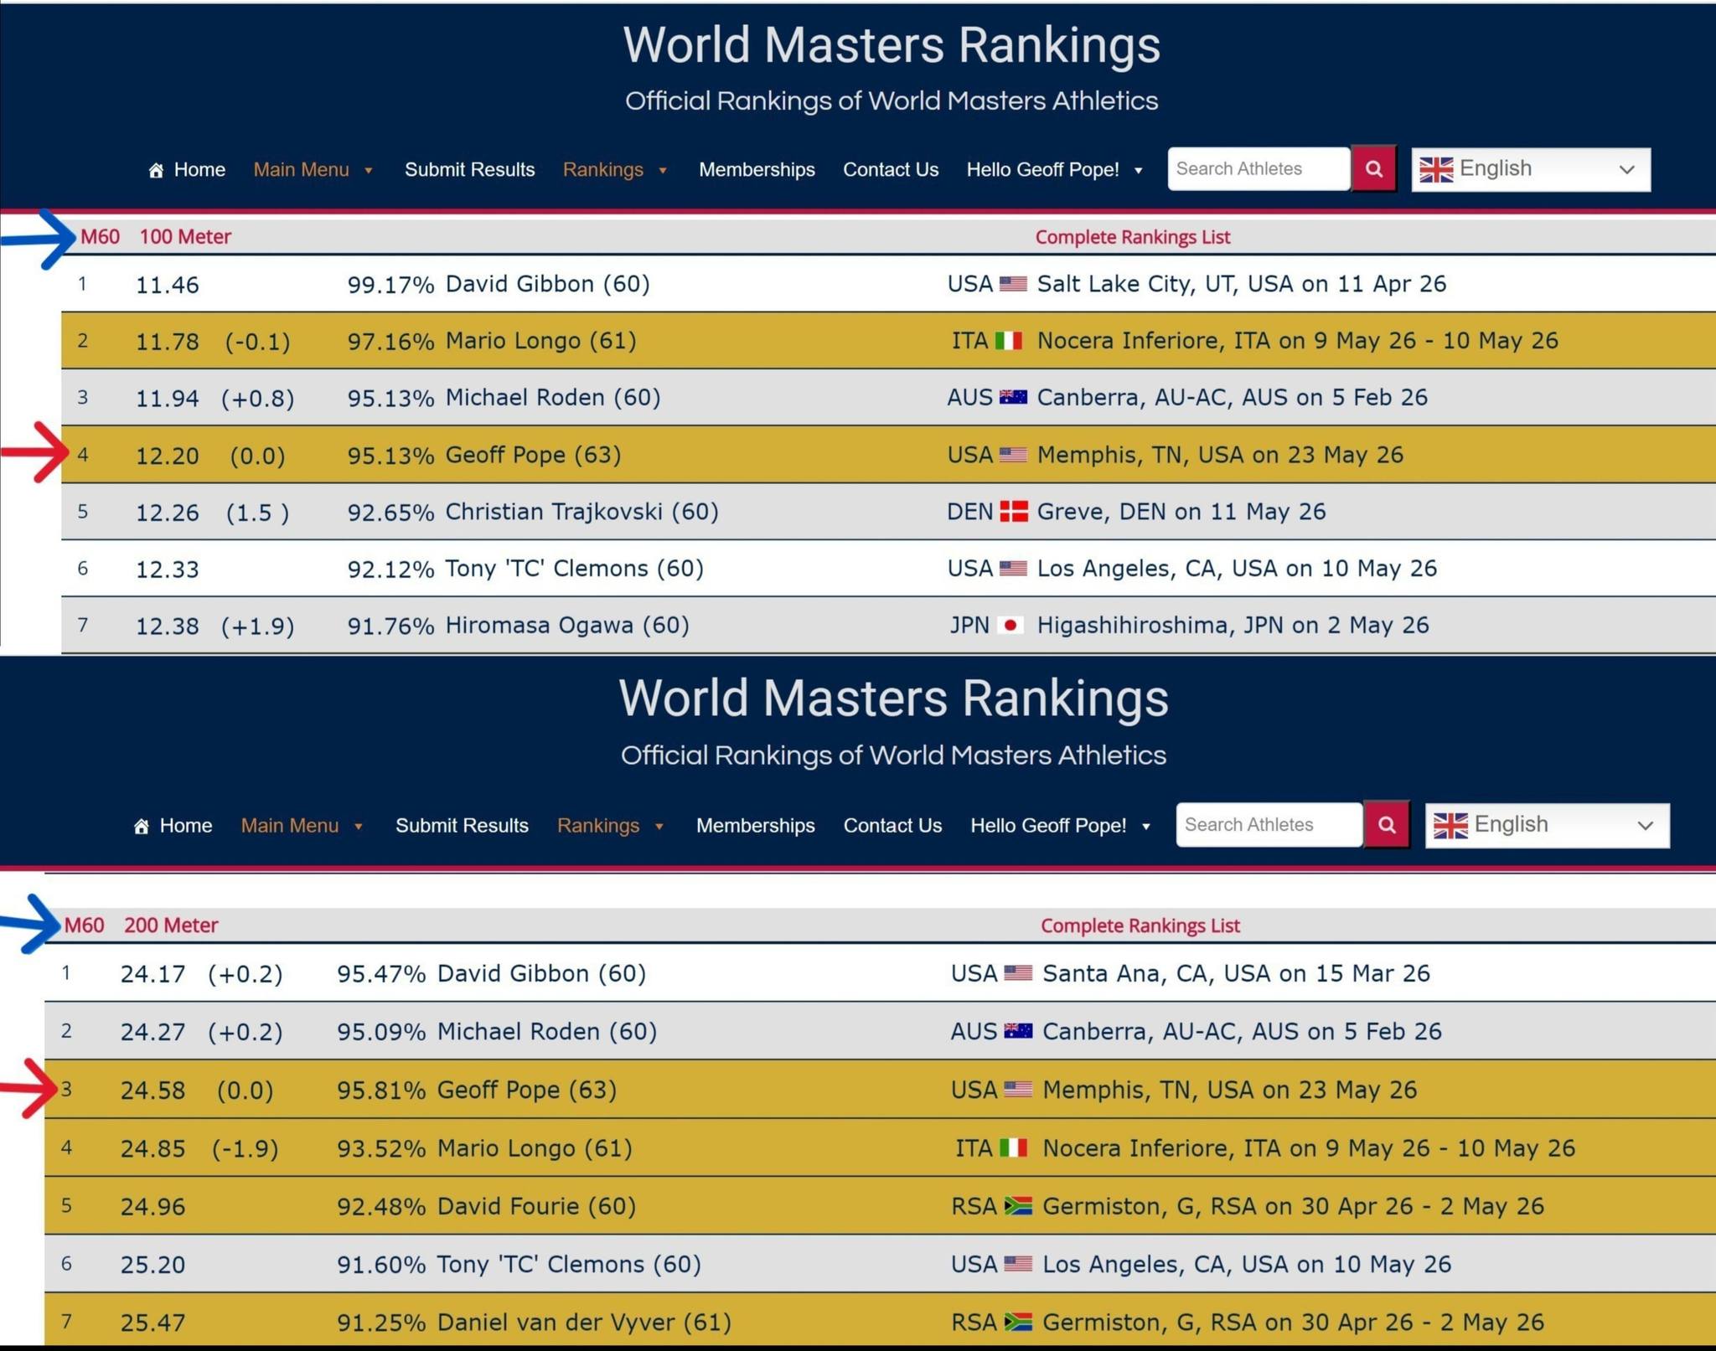This screenshot has height=1351, width=1716.
Task: Click the USA flag in Geoff Pope's 100 Meter row
Action: (1013, 455)
